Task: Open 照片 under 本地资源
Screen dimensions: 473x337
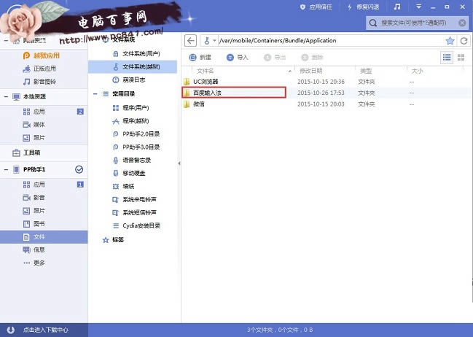Action: coord(44,138)
